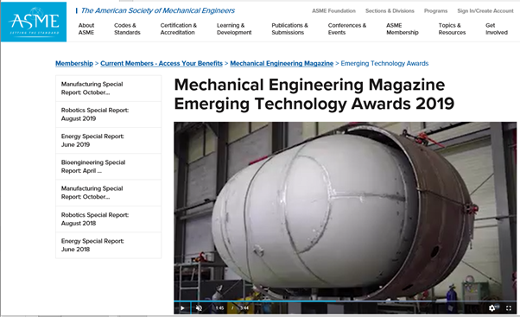
Task: Click the Emerging Technology Awards 2019 heading
Action: coord(314,94)
